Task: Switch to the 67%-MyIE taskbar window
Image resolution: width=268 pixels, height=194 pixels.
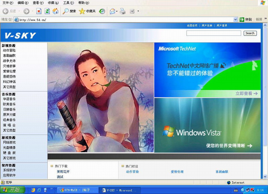Action: (x=77, y=190)
